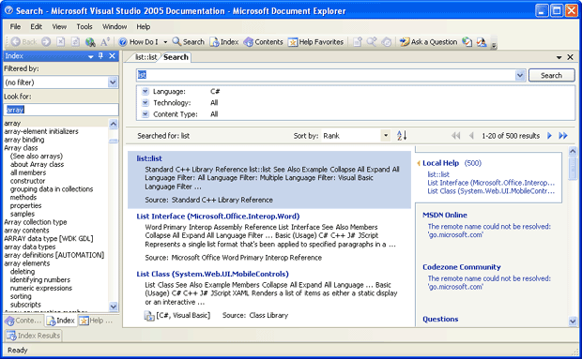This screenshot has height=359, width=582.
Task: Open the toolbar options overflow arrow
Action: 494,45
